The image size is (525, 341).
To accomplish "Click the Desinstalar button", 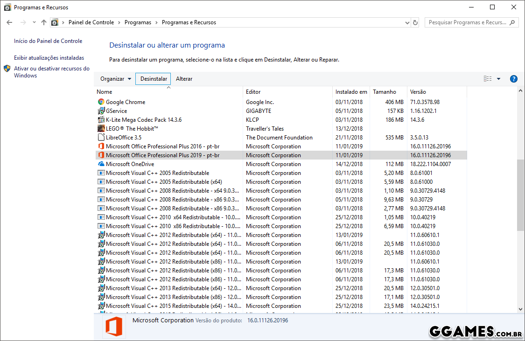I will point(154,79).
